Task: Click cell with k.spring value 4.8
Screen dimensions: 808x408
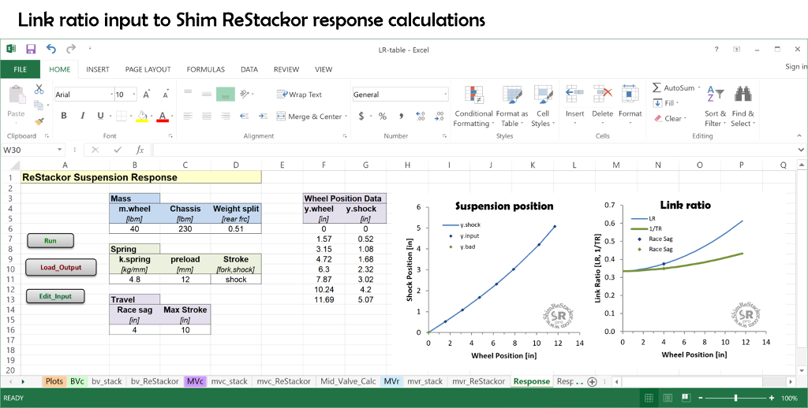Action: tap(134, 280)
